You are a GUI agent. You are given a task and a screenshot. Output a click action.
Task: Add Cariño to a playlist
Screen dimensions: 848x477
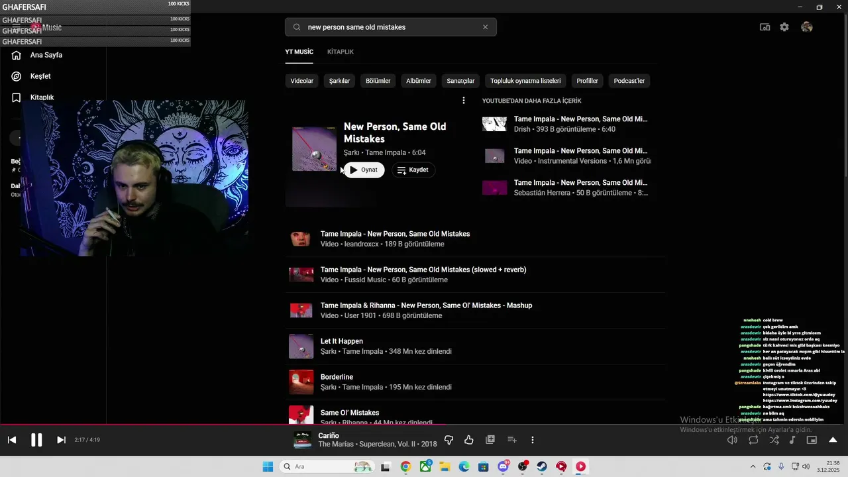click(x=511, y=440)
